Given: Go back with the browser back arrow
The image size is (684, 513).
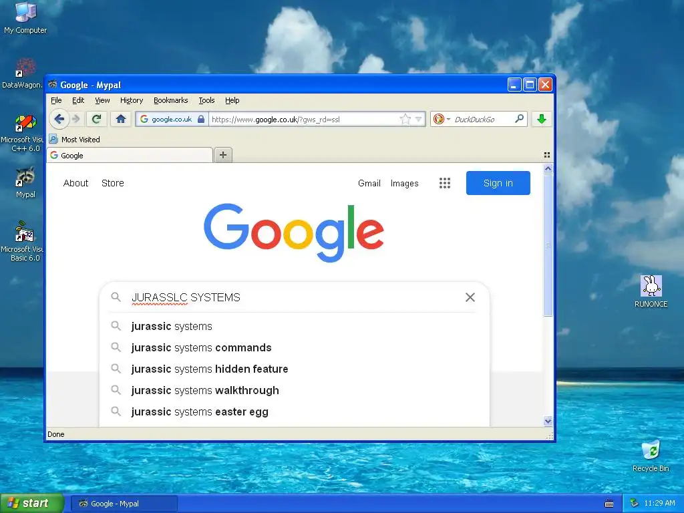Looking at the screenshot, I should (x=59, y=119).
